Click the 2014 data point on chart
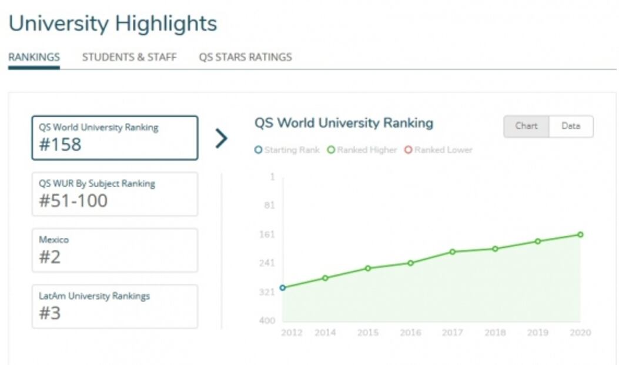This screenshot has width=619, height=365. pyautogui.click(x=325, y=278)
